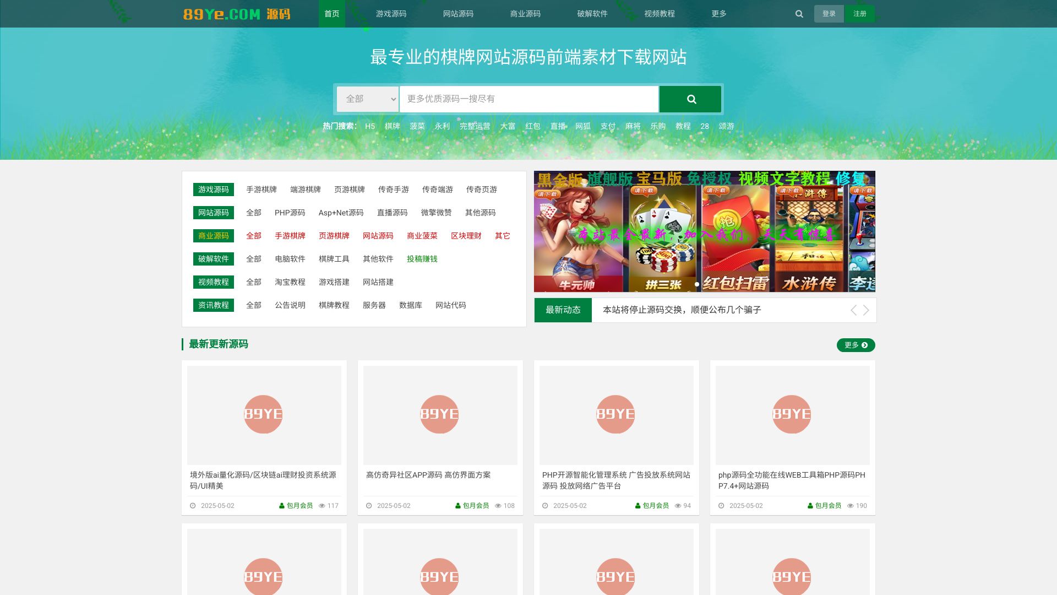Open thumbnail for WEB工具箱PHP源码 card
Viewport: 1057px width, 595px height.
793,415
